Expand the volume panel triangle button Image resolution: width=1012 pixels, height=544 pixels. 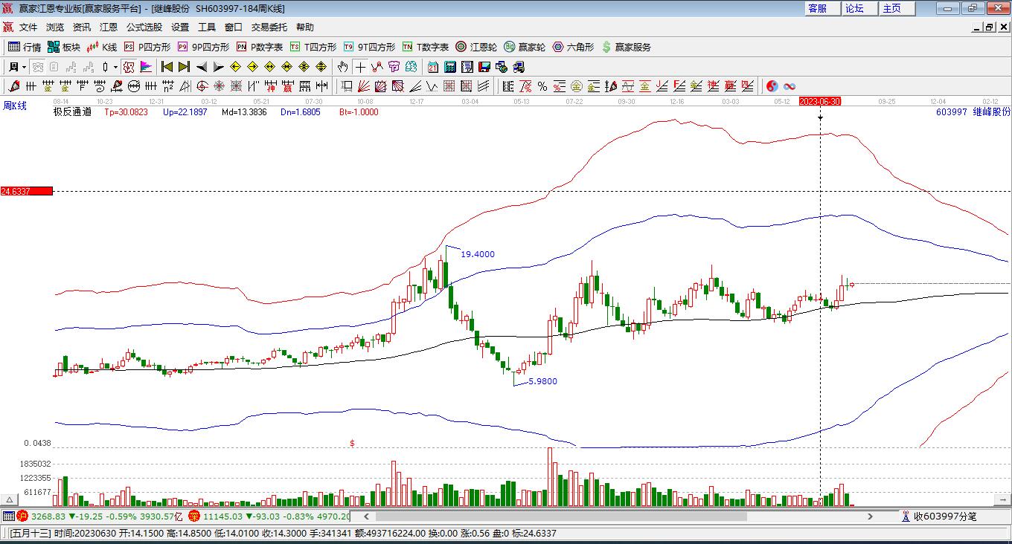click(x=10, y=499)
